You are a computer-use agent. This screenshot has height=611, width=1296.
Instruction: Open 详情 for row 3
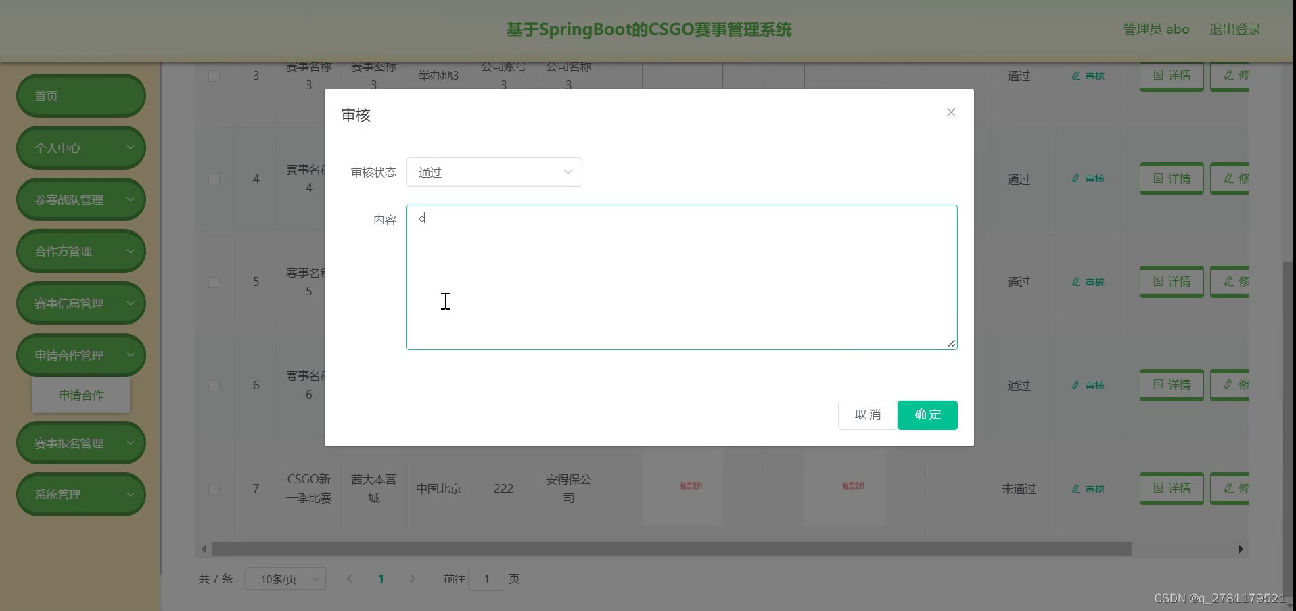pos(1172,76)
